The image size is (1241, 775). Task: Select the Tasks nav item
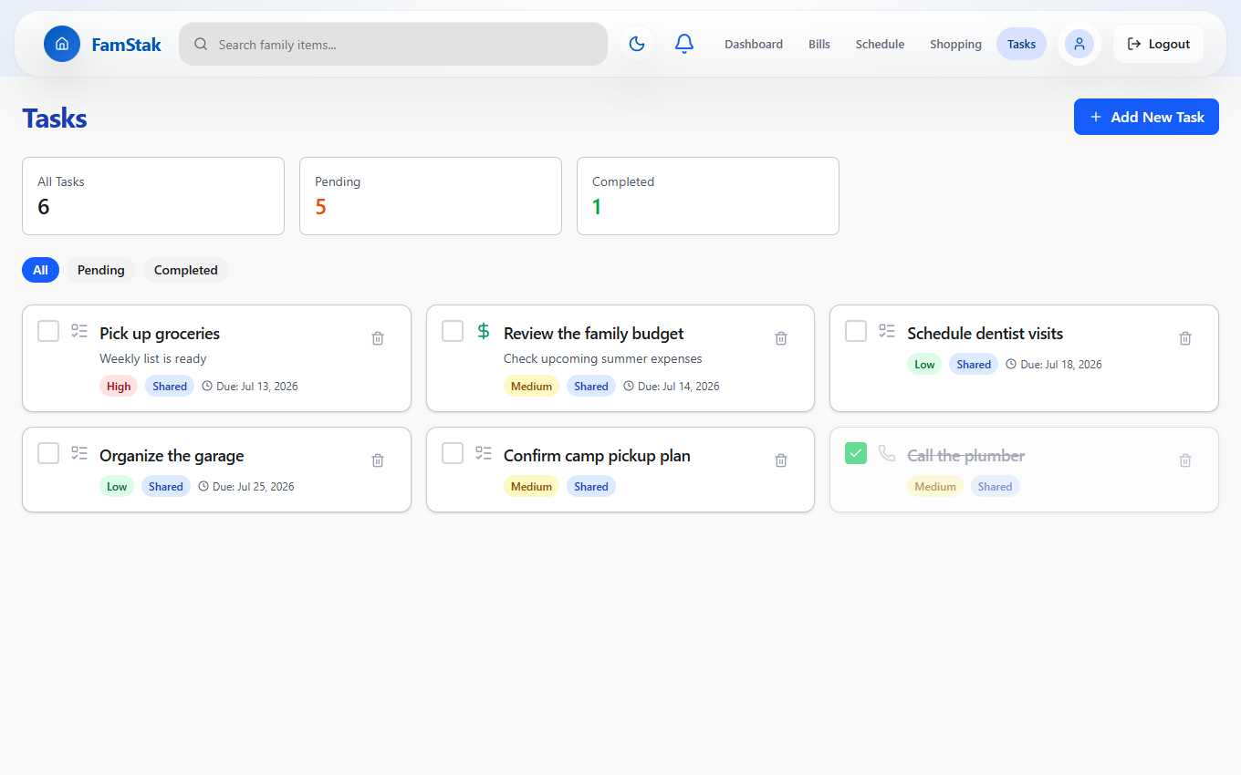coord(1021,44)
